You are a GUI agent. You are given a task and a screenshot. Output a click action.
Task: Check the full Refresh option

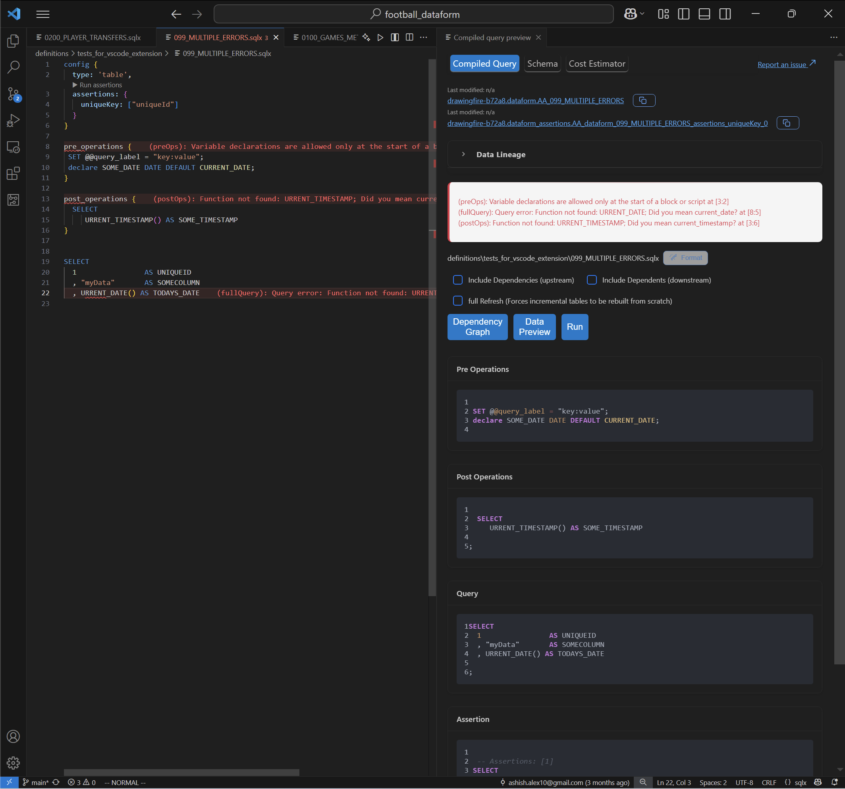pyautogui.click(x=458, y=301)
